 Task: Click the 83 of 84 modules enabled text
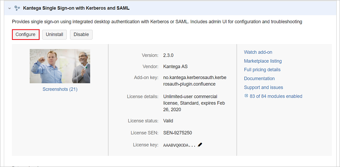pyautogui.click(x=276, y=96)
